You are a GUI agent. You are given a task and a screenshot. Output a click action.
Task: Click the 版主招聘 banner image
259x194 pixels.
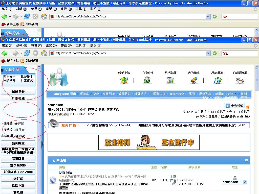tap(149, 142)
